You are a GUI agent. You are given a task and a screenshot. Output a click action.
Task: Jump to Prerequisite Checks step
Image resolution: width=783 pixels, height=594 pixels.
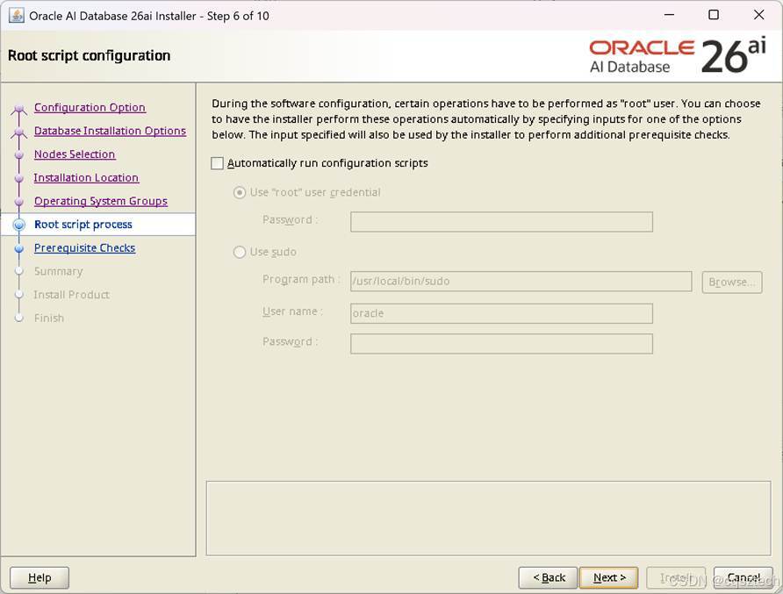click(x=85, y=248)
